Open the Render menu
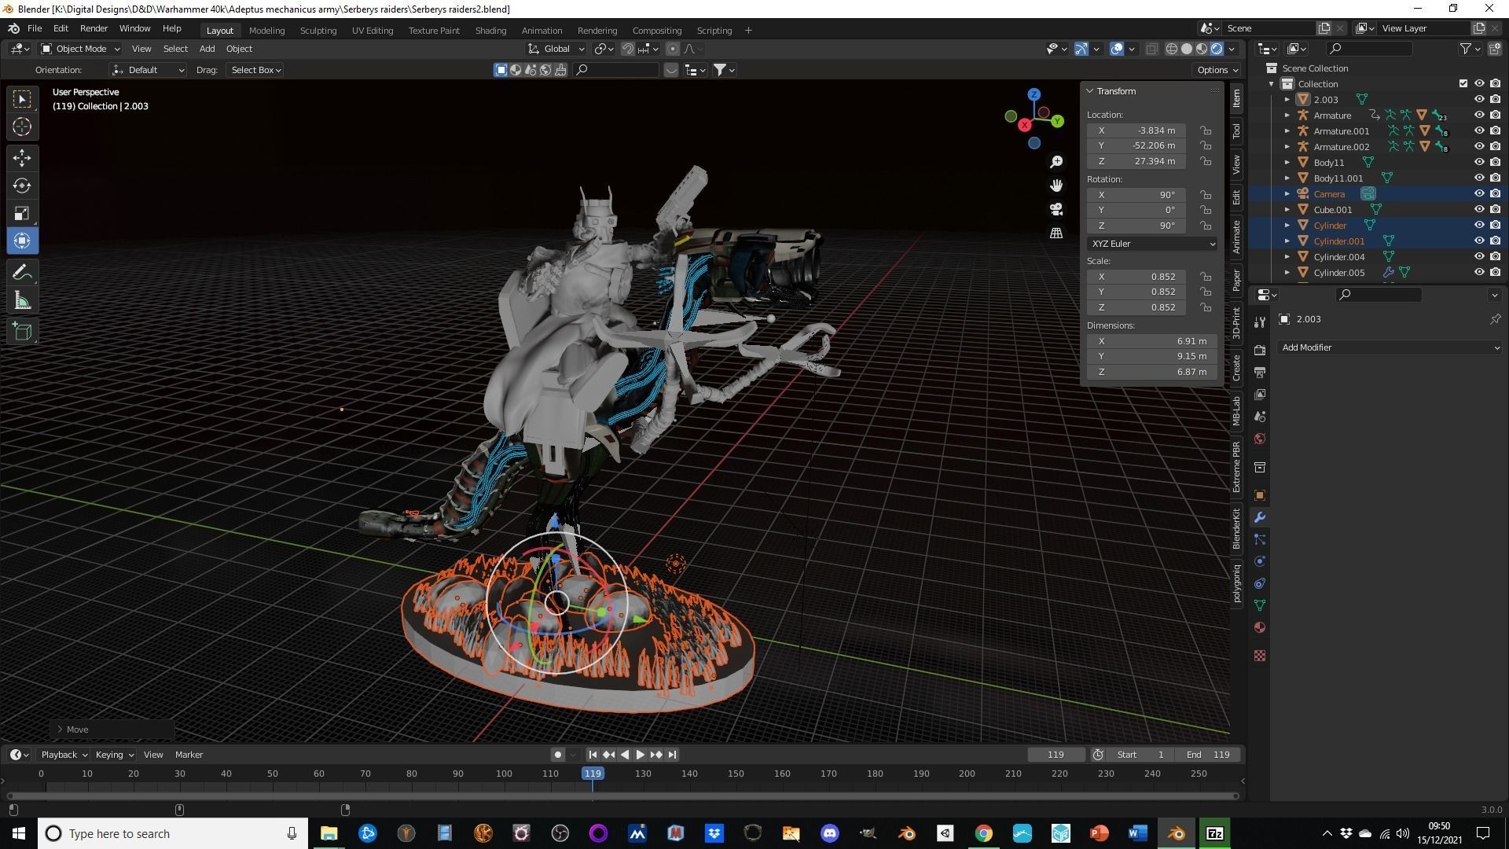The width and height of the screenshot is (1509, 849). click(94, 28)
